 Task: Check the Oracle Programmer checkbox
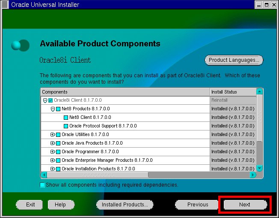coord(58,152)
